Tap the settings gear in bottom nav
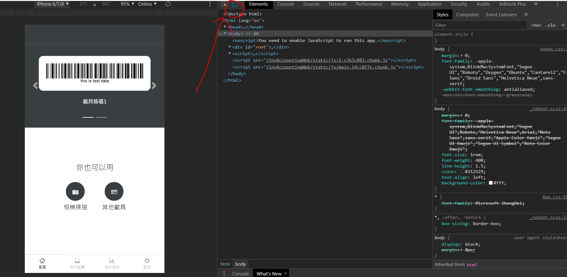Screen dimensions: 567x277 tap(147, 261)
